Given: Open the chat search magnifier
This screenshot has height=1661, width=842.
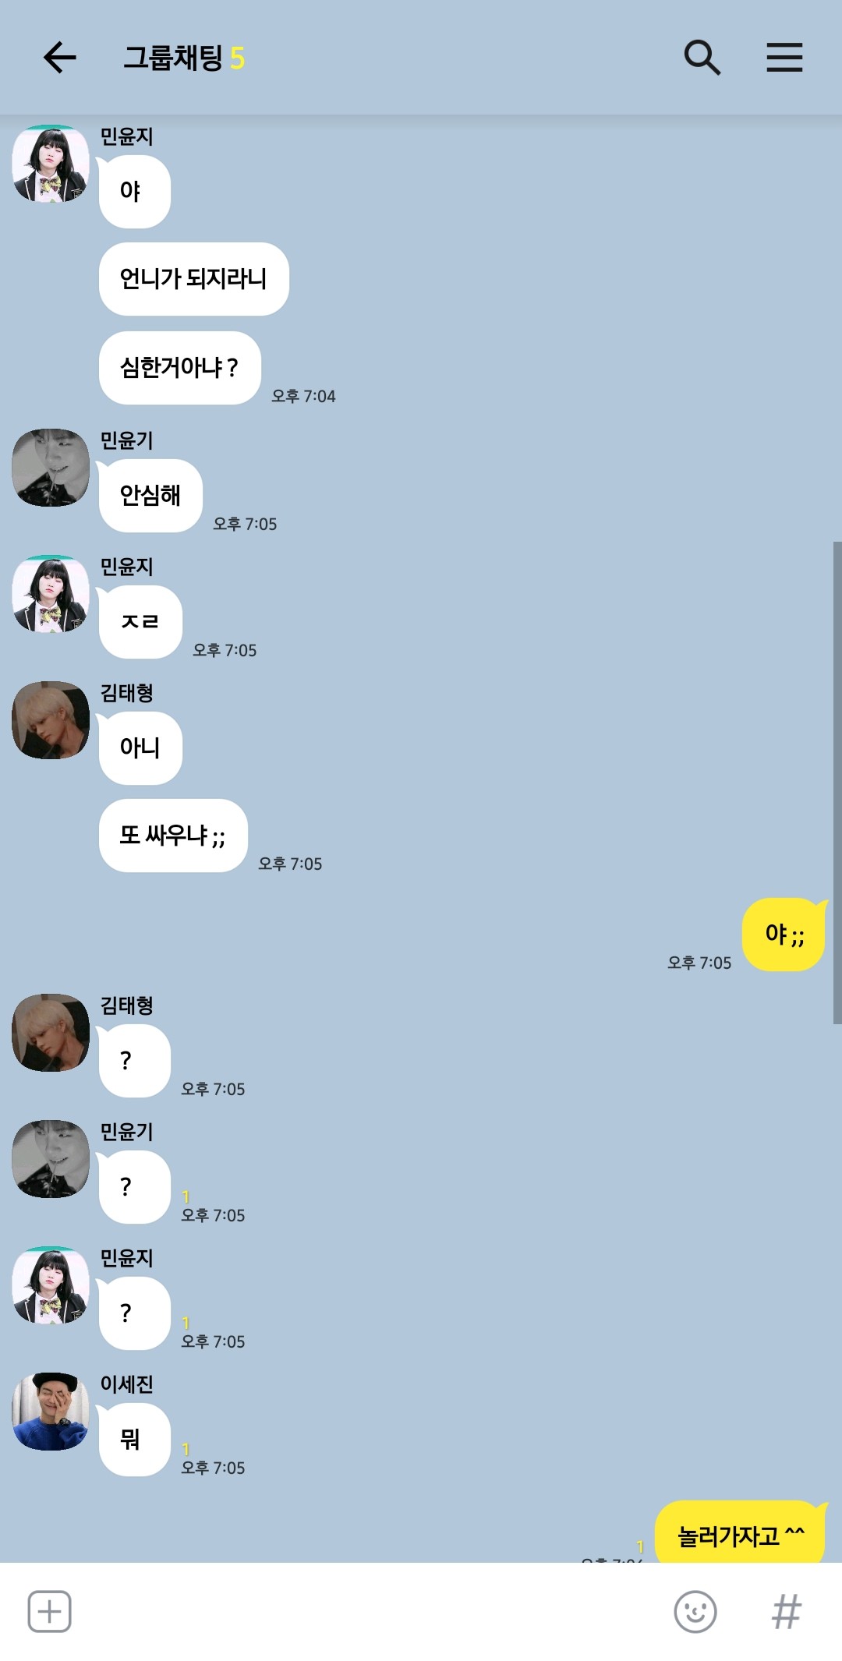Looking at the screenshot, I should (702, 58).
